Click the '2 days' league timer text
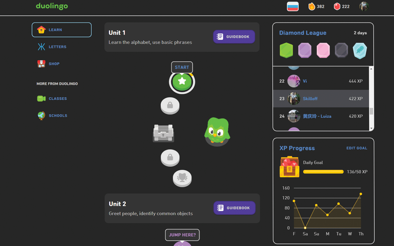394x246 pixels. coord(360,33)
